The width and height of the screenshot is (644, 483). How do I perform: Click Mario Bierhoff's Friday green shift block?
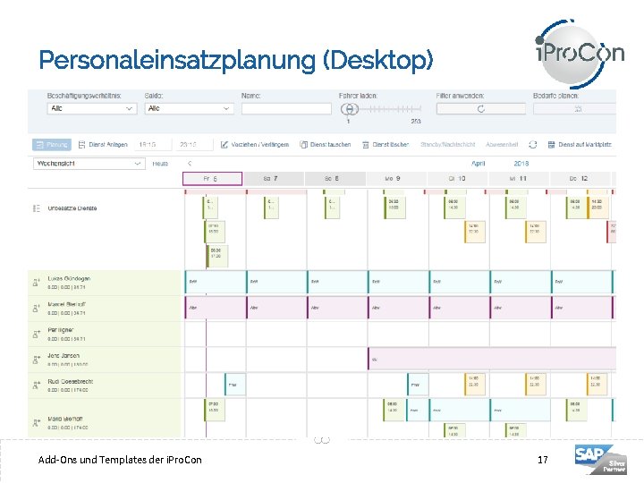point(215,411)
